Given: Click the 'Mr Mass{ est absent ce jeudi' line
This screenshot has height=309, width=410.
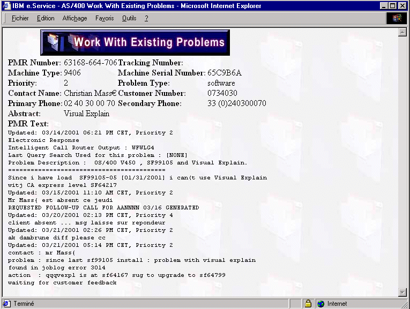Looking at the screenshot, I should [60, 200].
